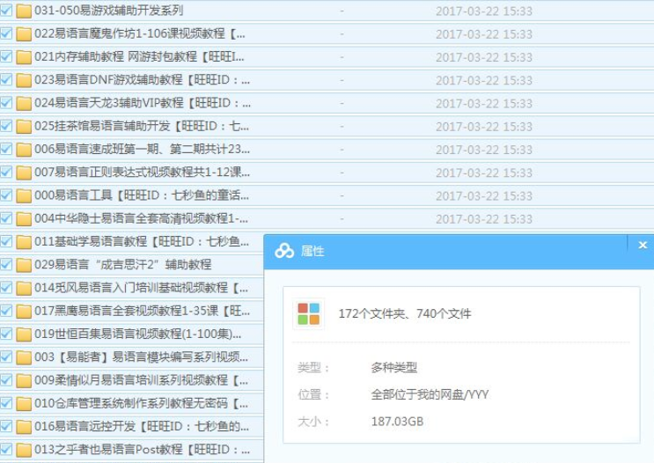Viewport: 654px width, 463px height.
Task: Open folder 011基础学易语言教程
Action: point(142,241)
